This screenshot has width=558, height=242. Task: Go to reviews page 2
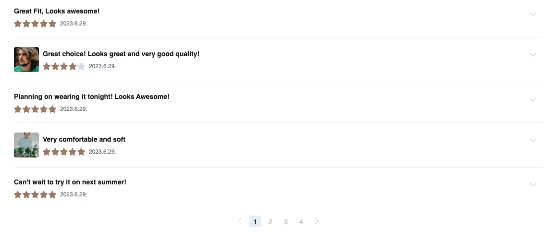[x=271, y=222]
